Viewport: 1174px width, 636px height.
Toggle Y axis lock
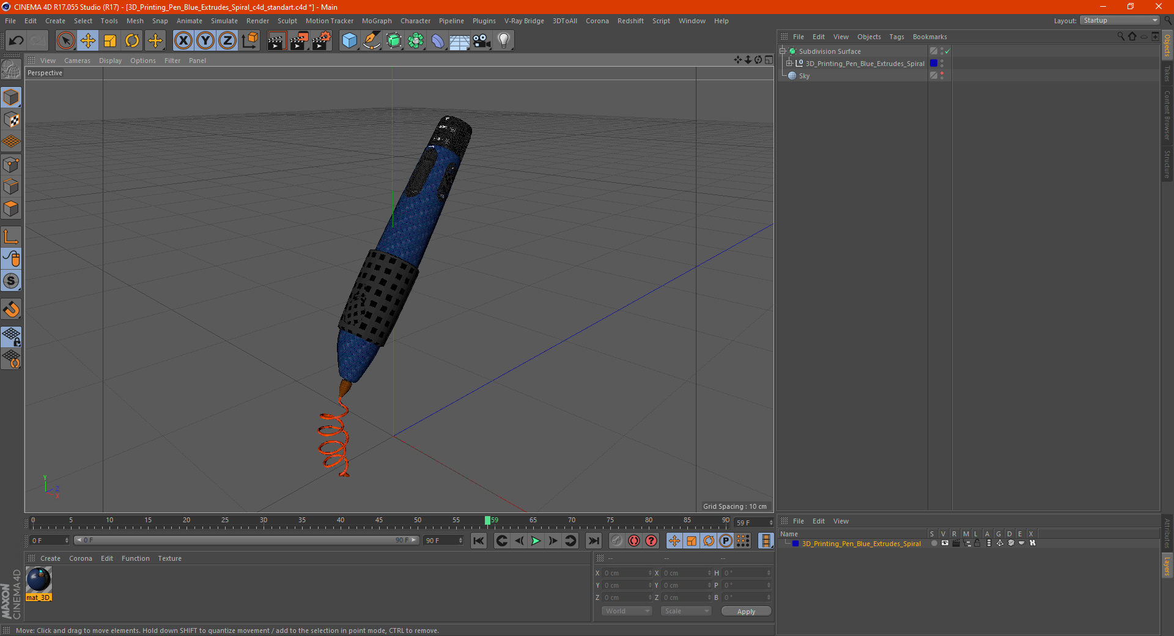click(x=205, y=41)
